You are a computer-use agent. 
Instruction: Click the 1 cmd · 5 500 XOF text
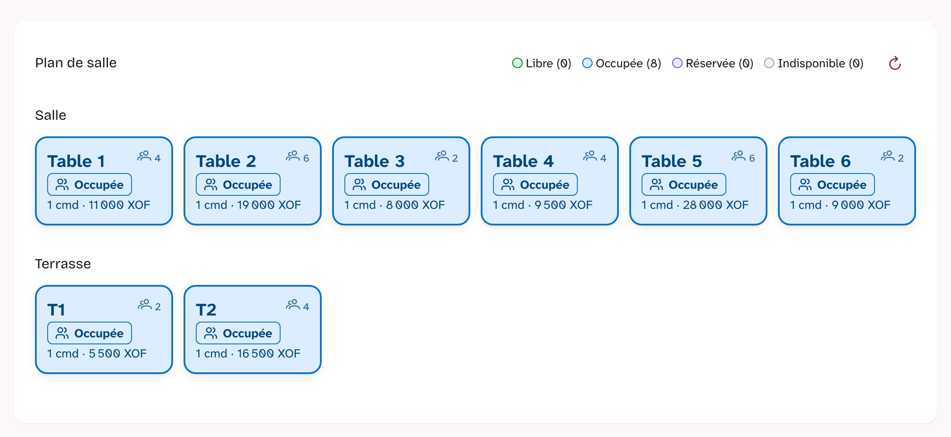[x=97, y=354]
